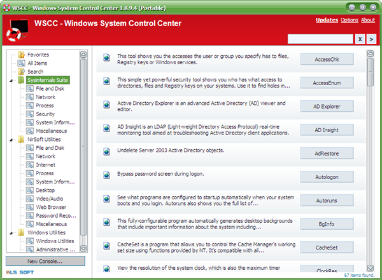Click the globe icon for BgInfo row

click(x=107, y=222)
